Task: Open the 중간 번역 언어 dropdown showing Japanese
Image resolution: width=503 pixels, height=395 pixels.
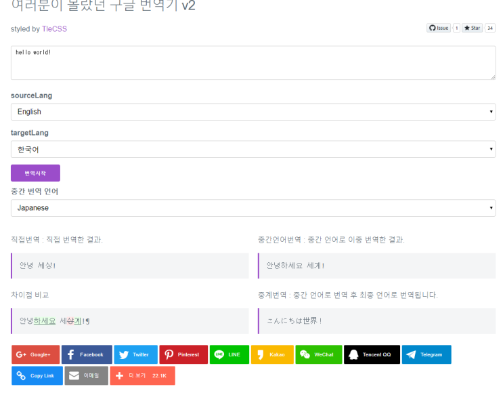Action: [x=253, y=208]
